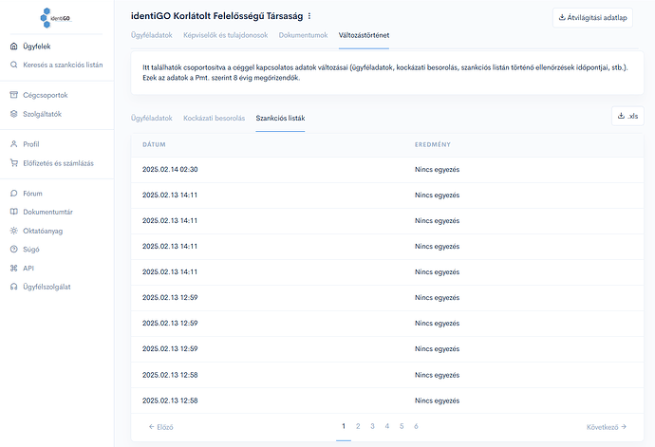Click the Szolgáltatók layers icon
Image resolution: width=655 pixels, height=447 pixels.
(x=14, y=114)
